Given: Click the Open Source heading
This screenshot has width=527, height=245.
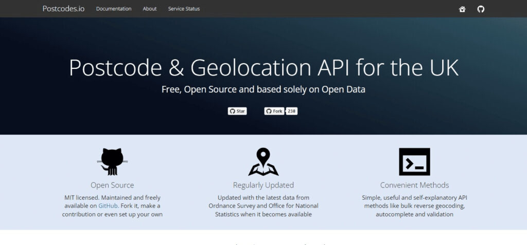Looking at the screenshot, I should [112, 185].
